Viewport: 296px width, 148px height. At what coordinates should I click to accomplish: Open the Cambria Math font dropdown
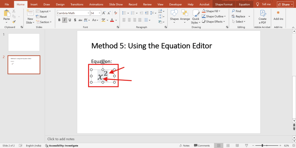88,13
